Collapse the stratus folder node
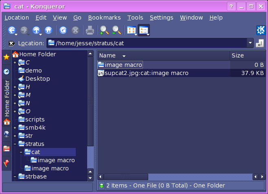The height and width of the screenshot is (194, 268). (15, 144)
